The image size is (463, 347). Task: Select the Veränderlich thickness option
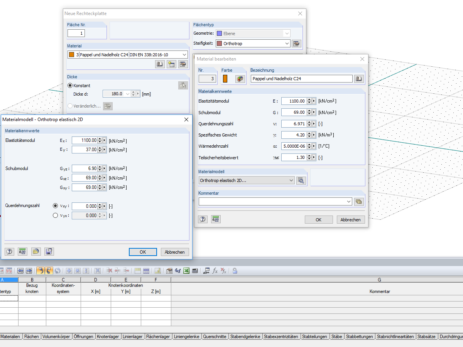pyautogui.click(x=70, y=106)
